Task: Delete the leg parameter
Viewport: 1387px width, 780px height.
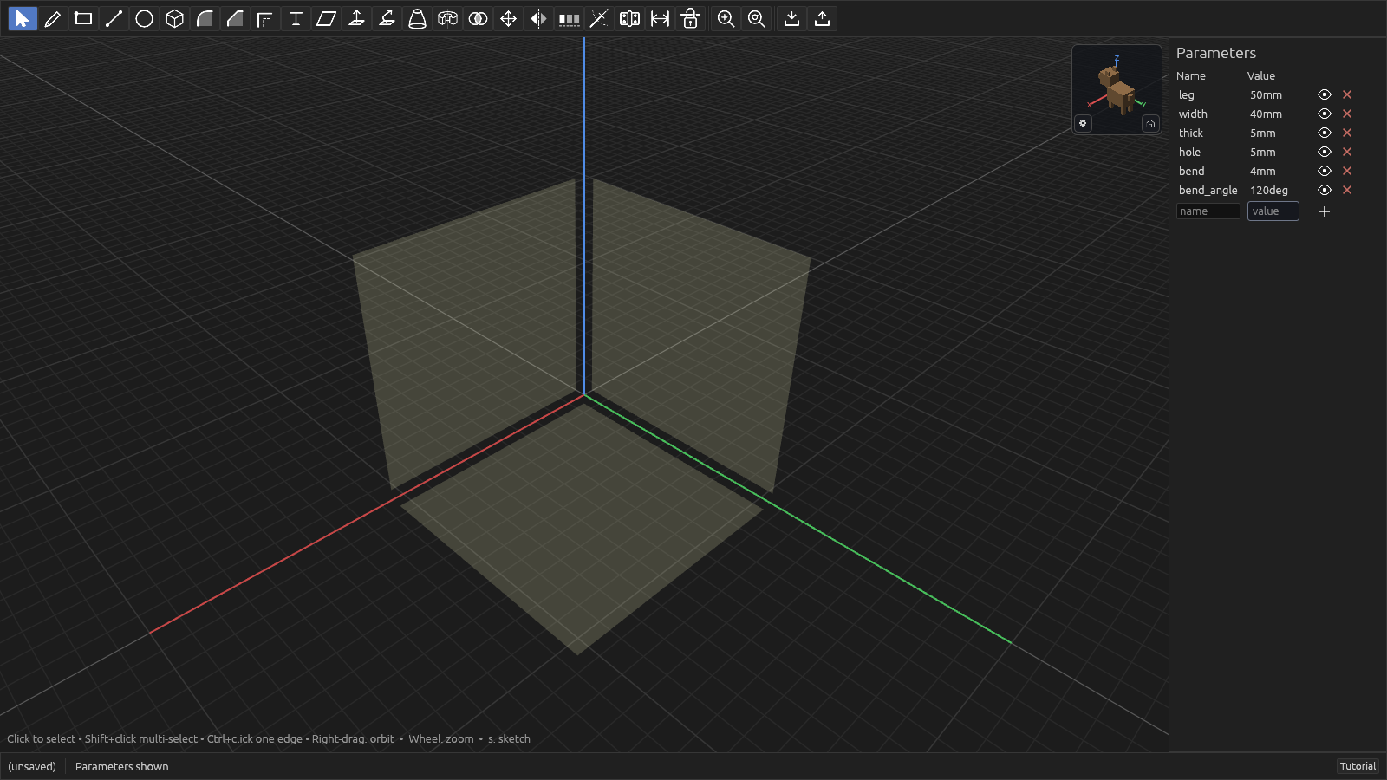Action: point(1347,94)
